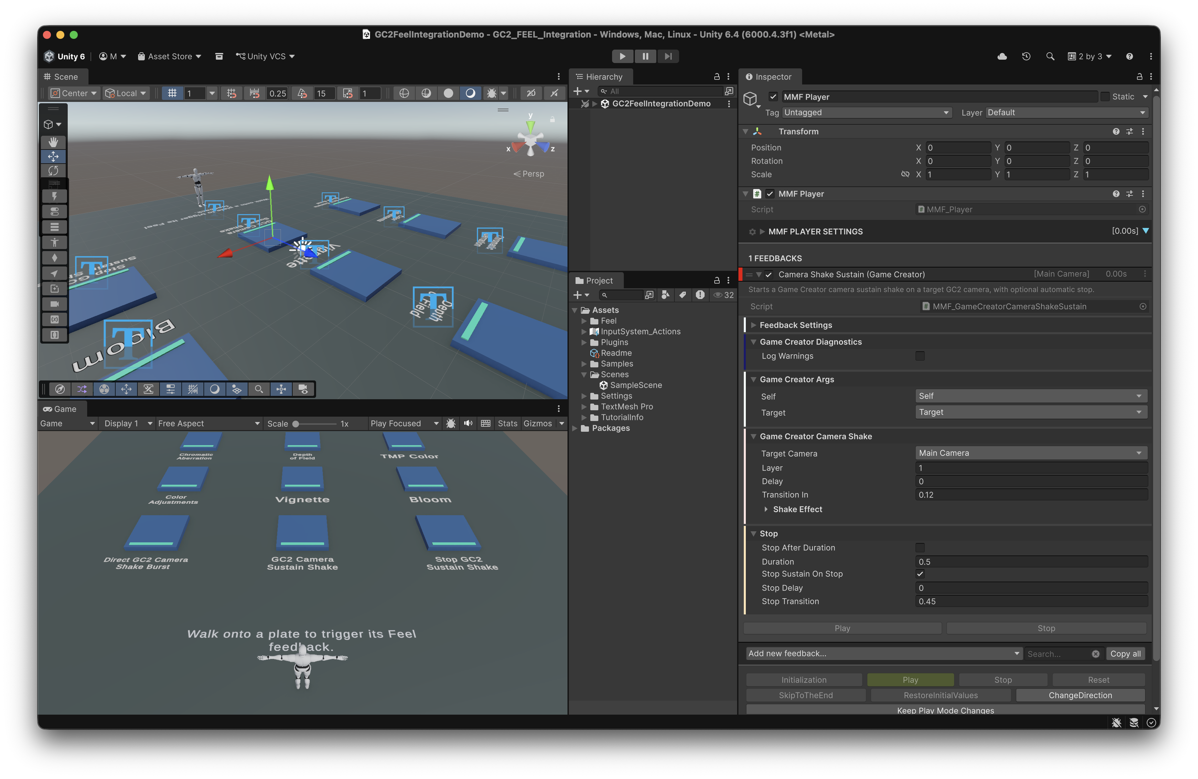Toggle Gizmos in Game view
This screenshot has width=1198, height=779.
538,423
